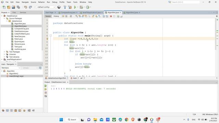
Task: Open Windows Start from the taskbar
Action: [x=61, y=120]
